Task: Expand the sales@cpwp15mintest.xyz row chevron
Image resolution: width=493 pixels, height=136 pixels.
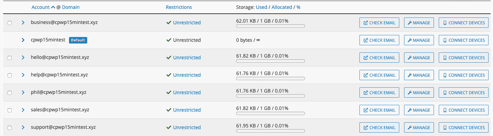Action: (23, 110)
